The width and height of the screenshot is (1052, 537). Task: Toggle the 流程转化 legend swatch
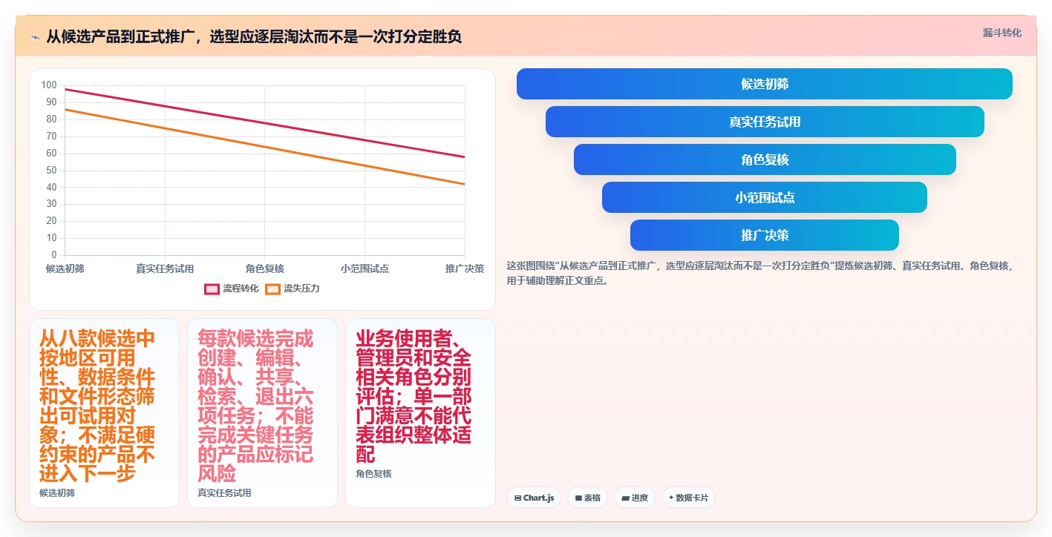point(212,289)
